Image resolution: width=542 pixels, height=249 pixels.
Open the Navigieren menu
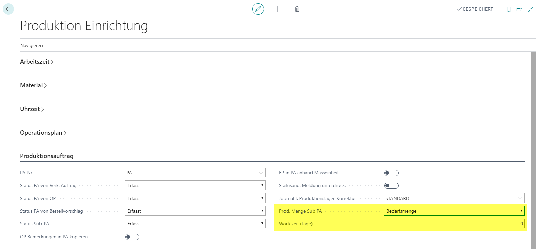pos(31,45)
